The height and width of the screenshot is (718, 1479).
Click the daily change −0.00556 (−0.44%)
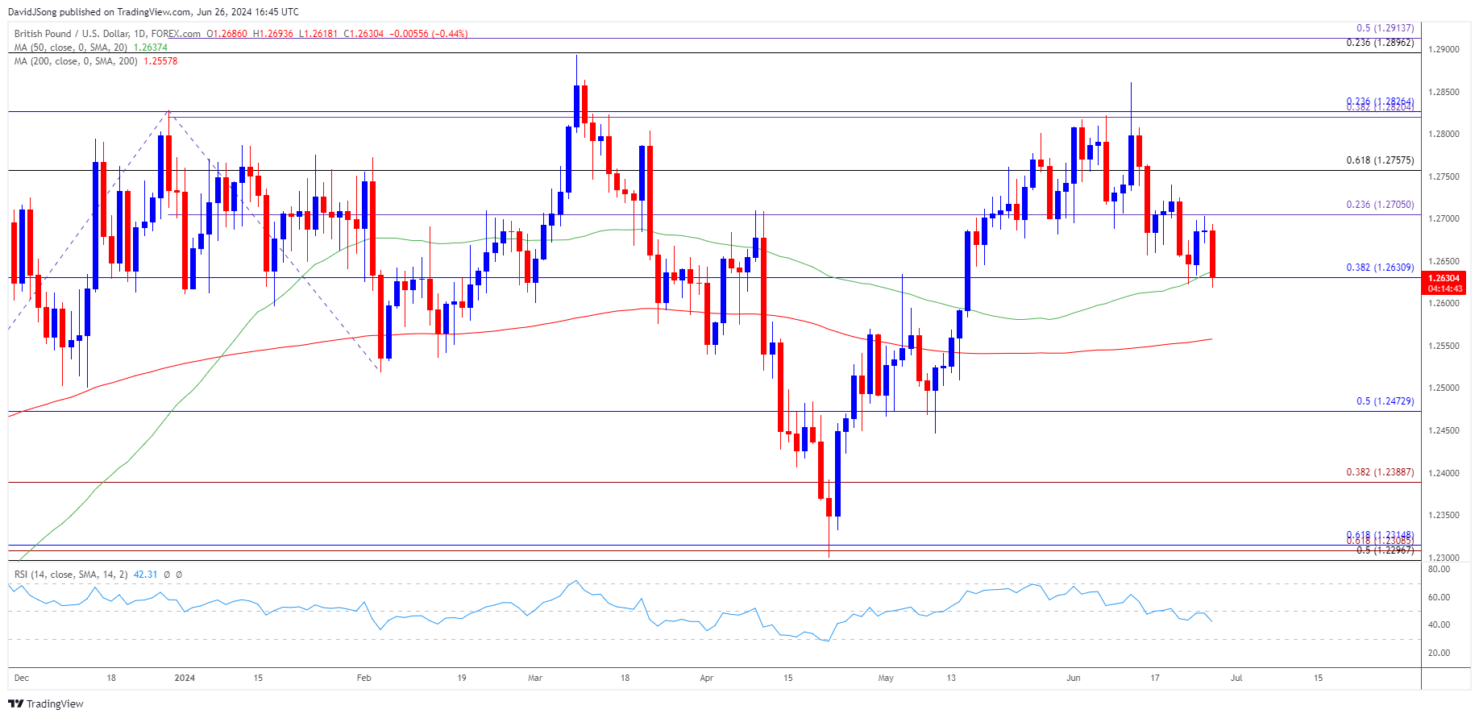point(428,34)
